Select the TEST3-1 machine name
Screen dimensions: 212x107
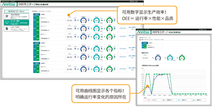(43, 67)
